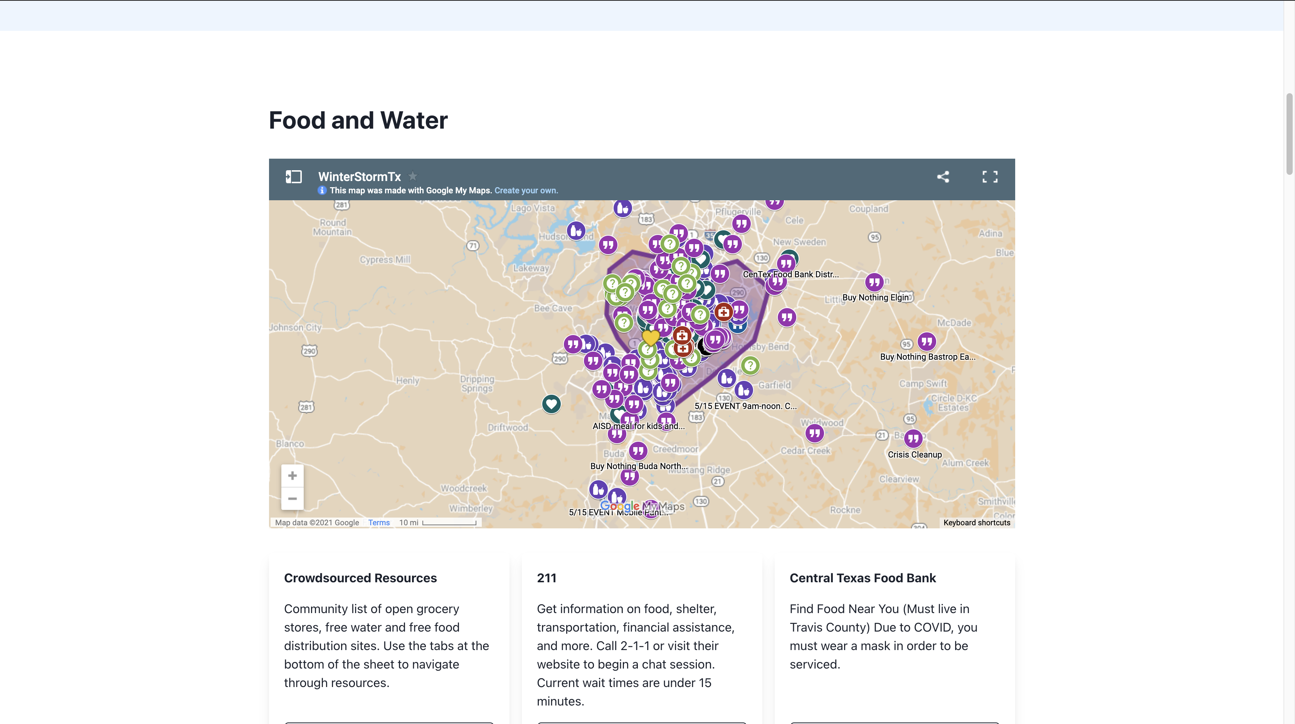Select the quote marker east of Lakeway

coord(608,245)
